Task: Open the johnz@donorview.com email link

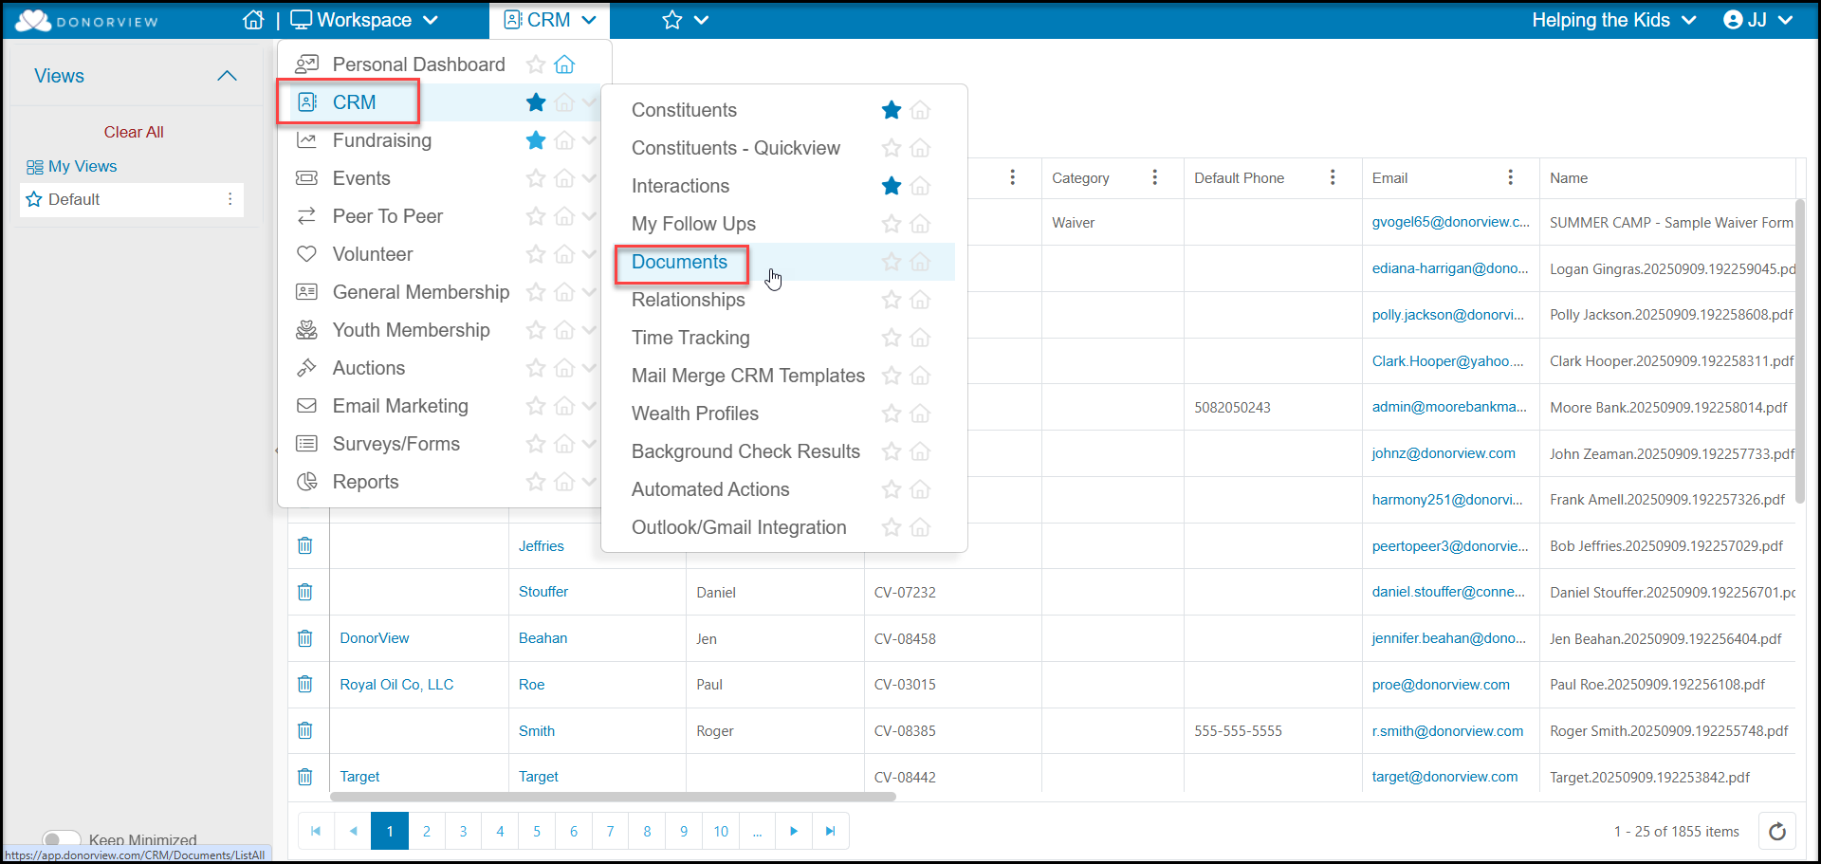Action: point(1444,453)
